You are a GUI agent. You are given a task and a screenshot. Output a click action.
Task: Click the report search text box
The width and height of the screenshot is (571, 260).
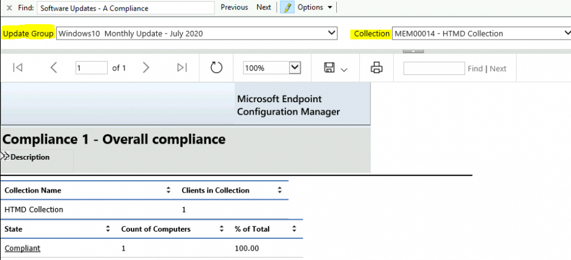click(434, 68)
